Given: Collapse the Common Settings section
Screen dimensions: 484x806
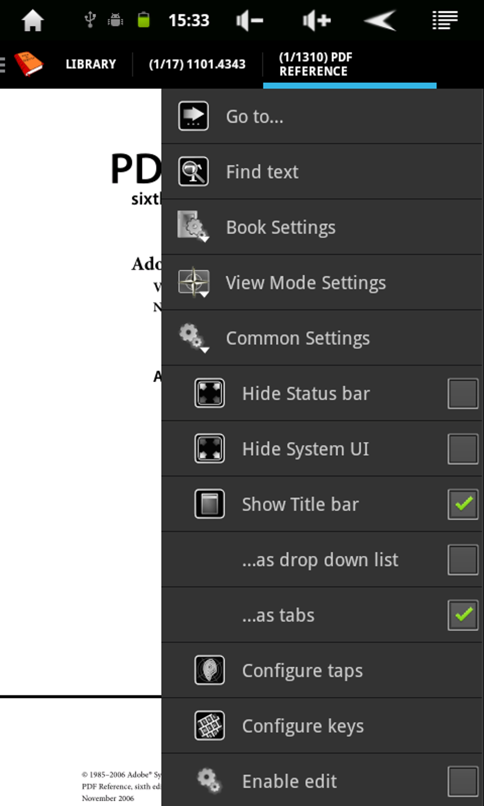Looking at the screenshot, I should point(297,338).
